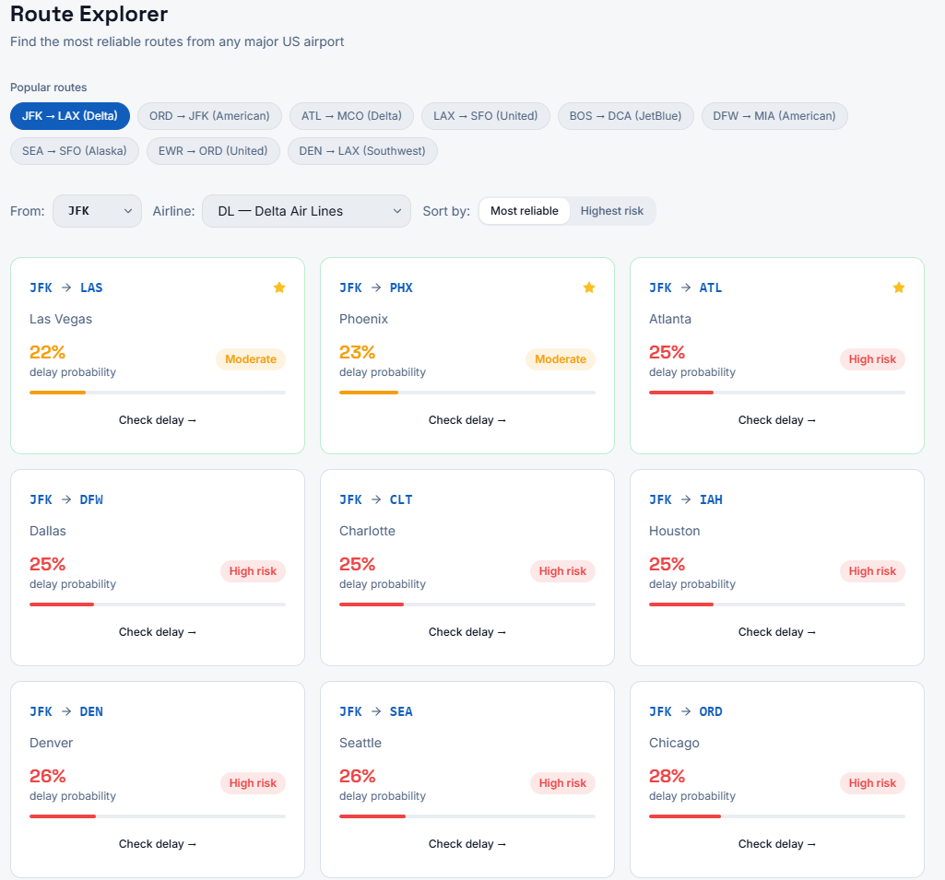This screenshot has height=880, width=945.
Task: Click the Las Vegas delay probability bar
Action: 158,393
